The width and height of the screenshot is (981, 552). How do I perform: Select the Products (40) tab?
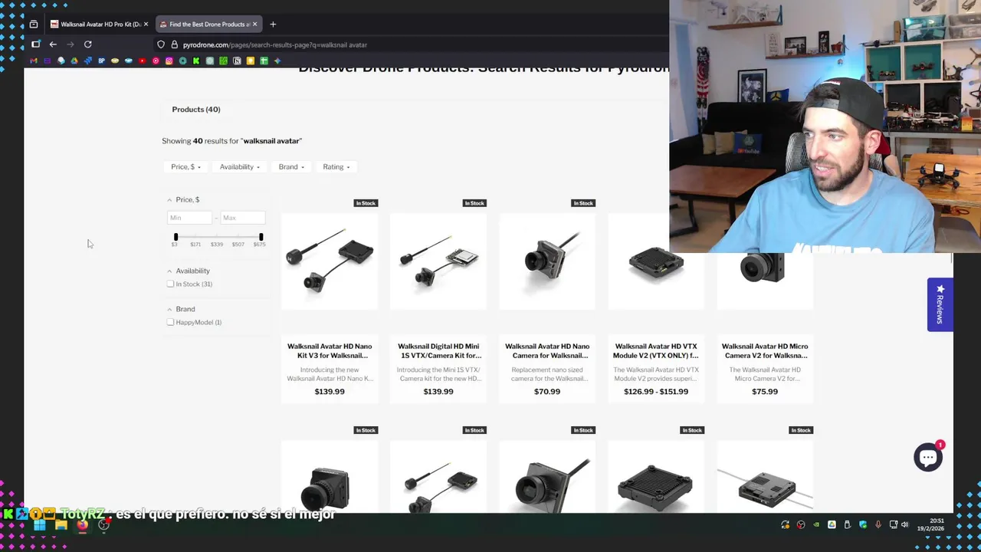196,109
